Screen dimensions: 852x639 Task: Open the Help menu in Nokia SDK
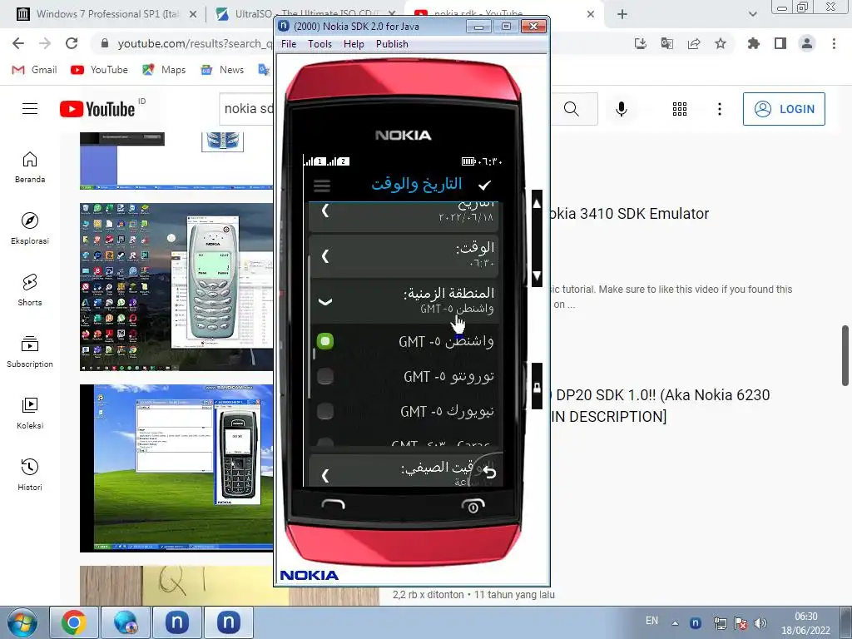(354, 44)
